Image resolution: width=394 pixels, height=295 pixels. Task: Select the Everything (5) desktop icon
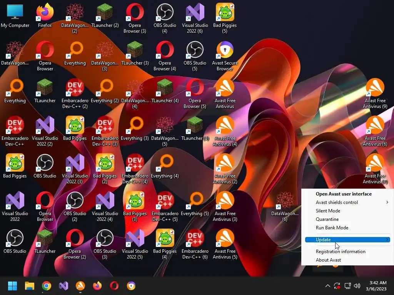click(x=195, y=204)
